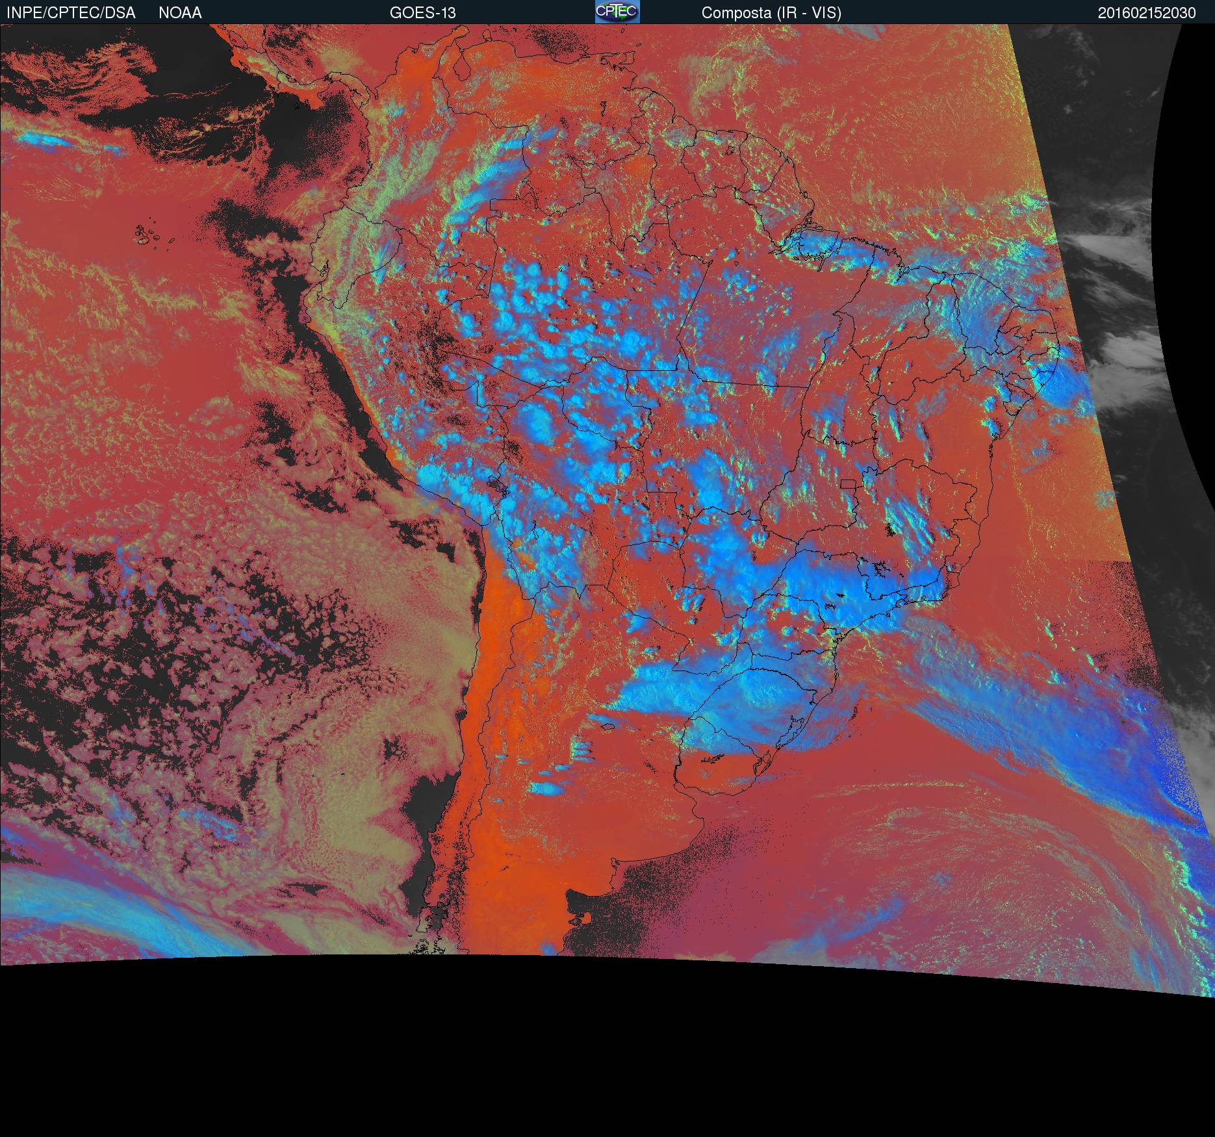
Task: Click the CPTEC logo in the header
Action: coord(617,12)
